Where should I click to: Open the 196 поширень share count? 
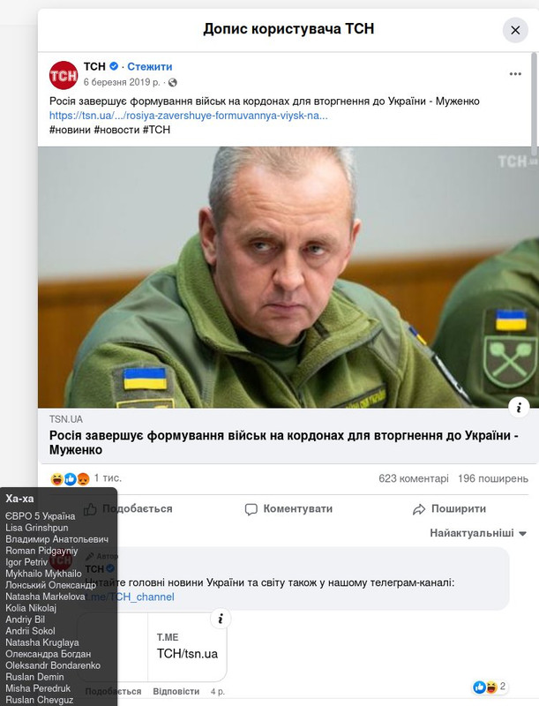point(493,478)
